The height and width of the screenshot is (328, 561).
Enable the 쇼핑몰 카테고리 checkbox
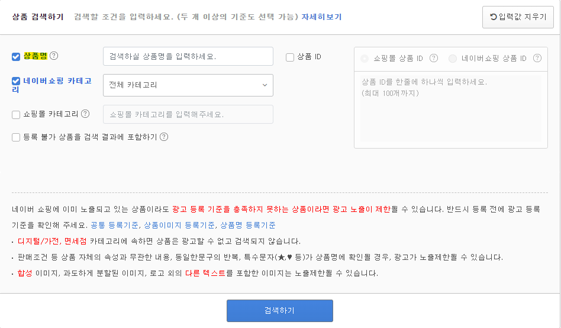tap(16, 115)
